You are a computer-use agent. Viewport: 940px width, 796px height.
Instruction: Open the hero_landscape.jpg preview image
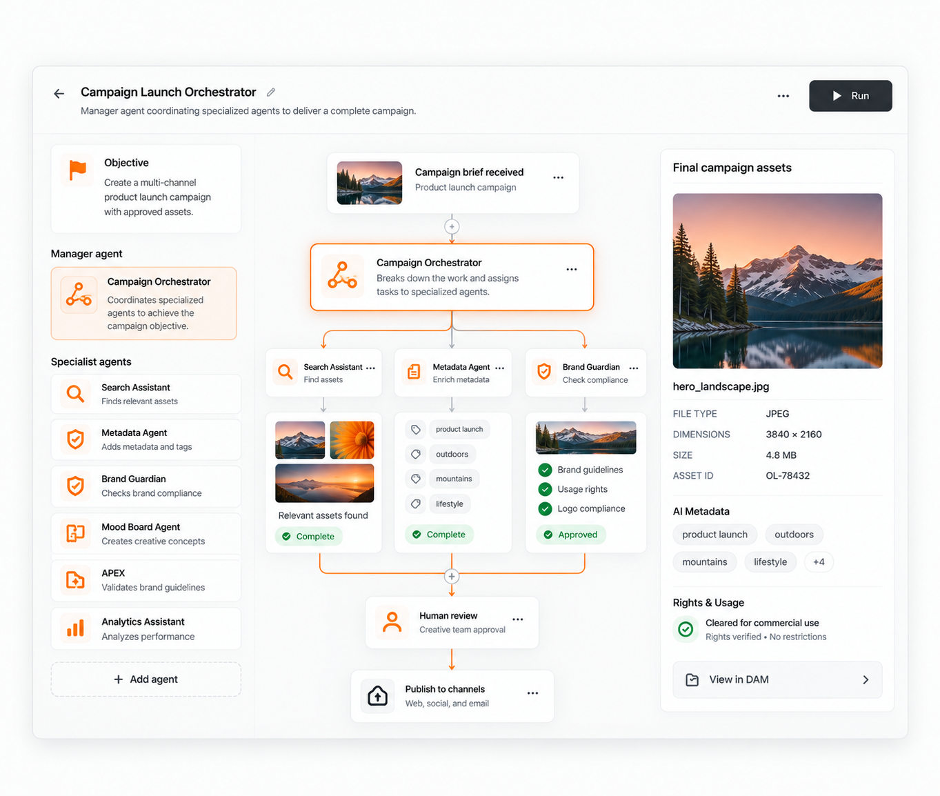click(x=777, y=281)
